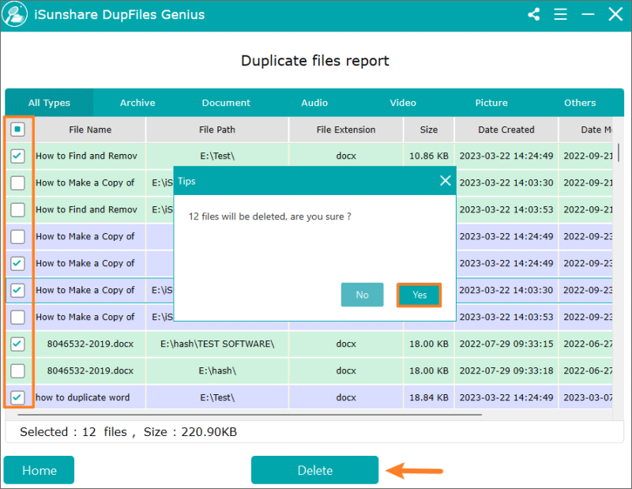Go back with the Home button
The width and height of the screenshot is (632, 489).
[39, 470]
